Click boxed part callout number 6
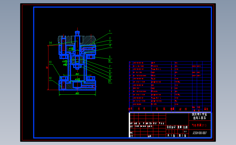This screenshot has height=145, width=236. click(x=110, y=61)
